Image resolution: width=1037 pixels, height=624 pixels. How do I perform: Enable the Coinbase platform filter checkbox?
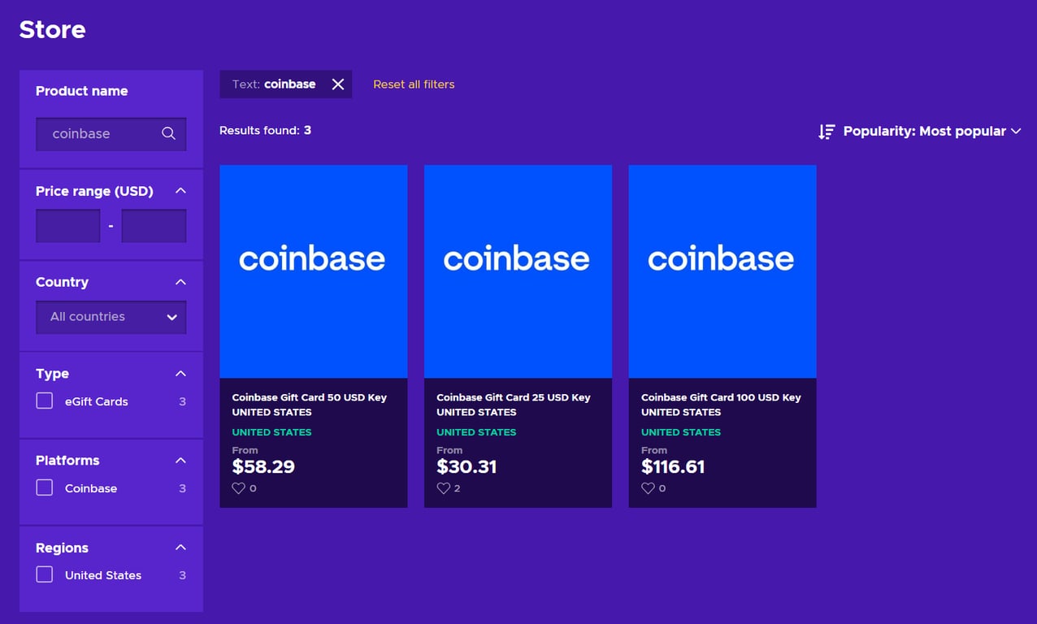click(45, 487)
